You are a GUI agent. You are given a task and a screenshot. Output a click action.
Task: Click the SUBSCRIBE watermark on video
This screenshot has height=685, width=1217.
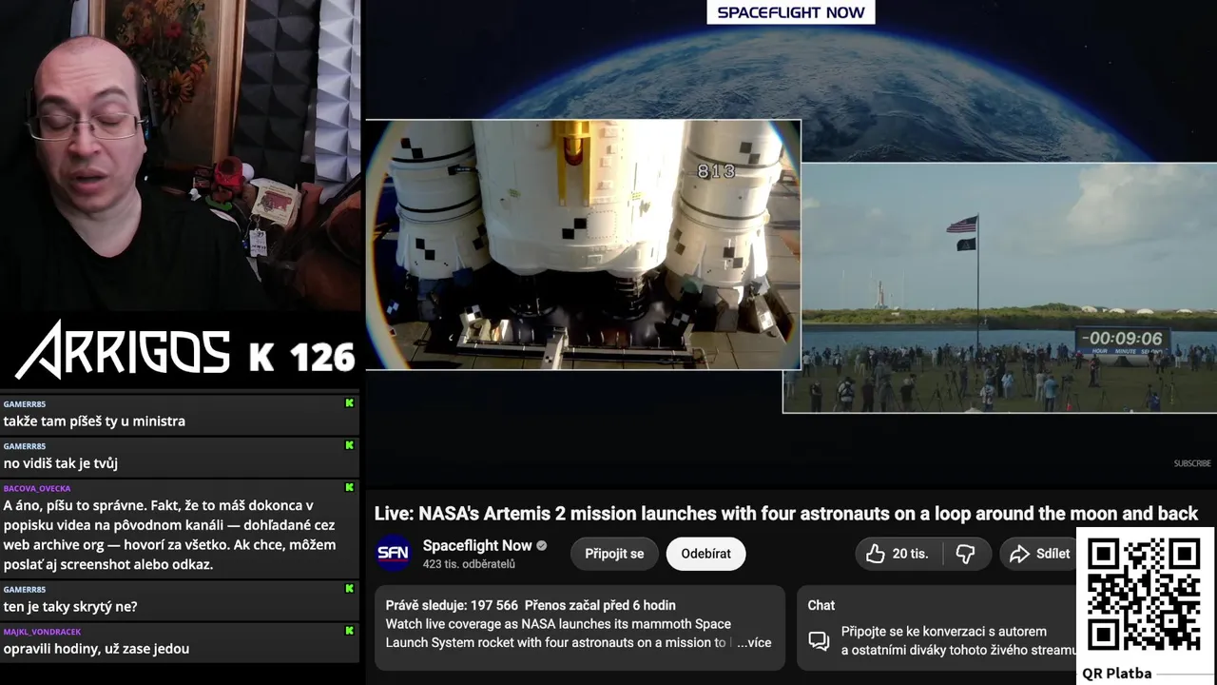pyautogui.click(x=1192, y=463)
